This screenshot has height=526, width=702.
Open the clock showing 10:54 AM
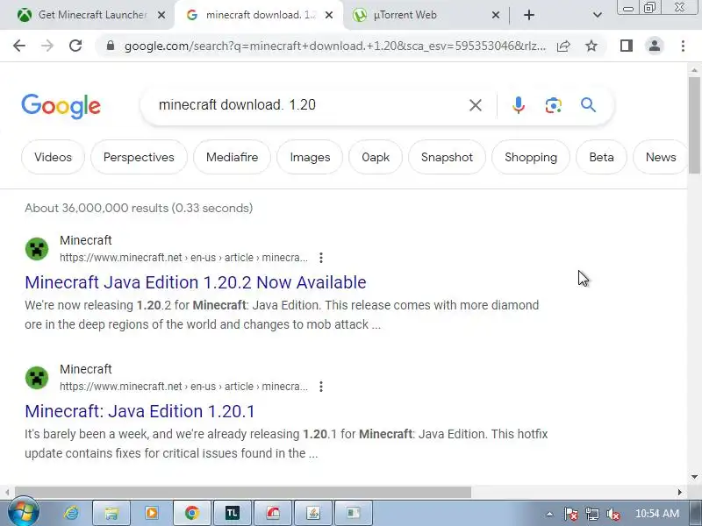click(656, 514)
